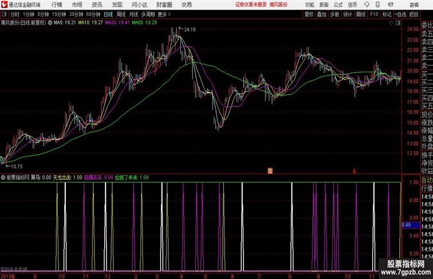433x279 pixels.
Task: Switch to the 5分钟 period tab
Action: 43,14
